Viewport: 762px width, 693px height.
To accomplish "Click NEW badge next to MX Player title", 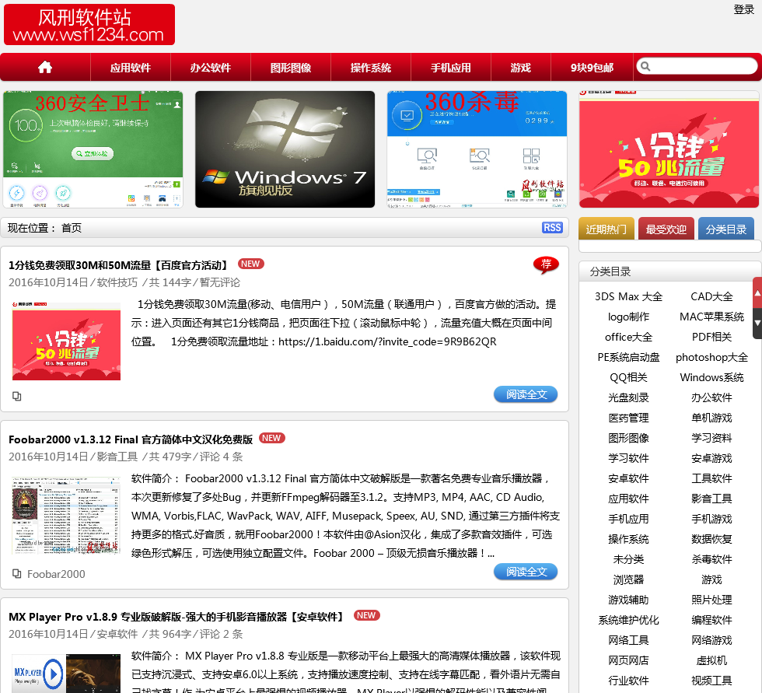I will point(366,615).
